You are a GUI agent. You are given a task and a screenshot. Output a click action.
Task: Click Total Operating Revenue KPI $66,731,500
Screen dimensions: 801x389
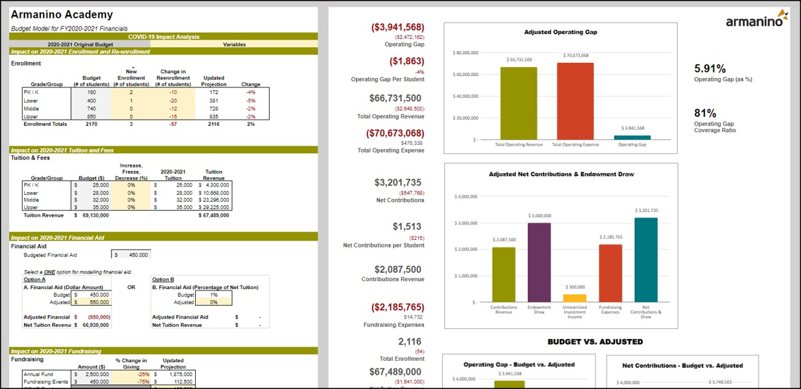click(397, 98)
